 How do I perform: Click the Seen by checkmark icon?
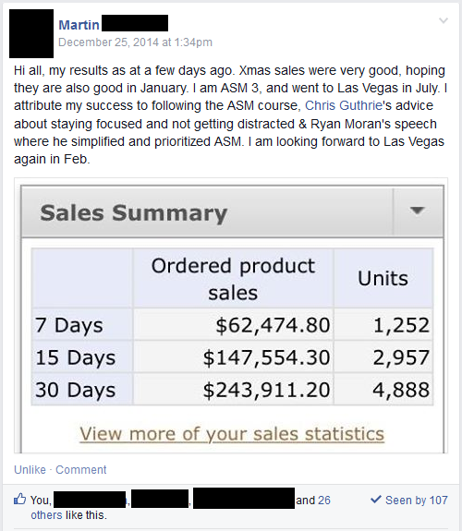tap(376, 500)
